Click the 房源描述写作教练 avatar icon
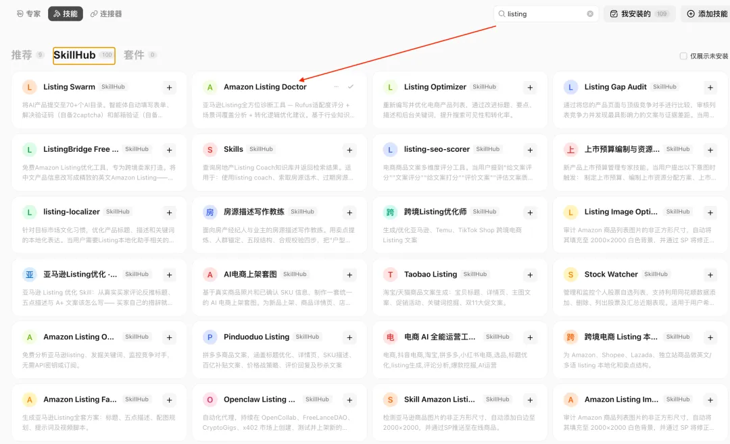This screenshot has height=444, width=730. 210,212
